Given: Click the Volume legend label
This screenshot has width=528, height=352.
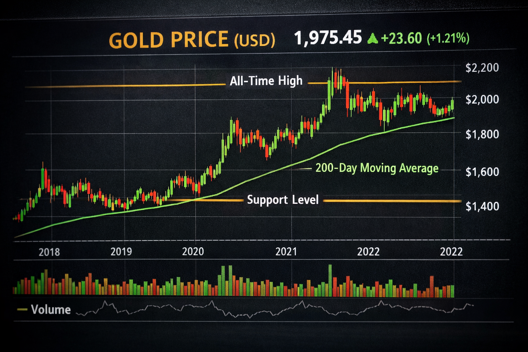Looking at the screenshot, I should (x=51, y=310).
